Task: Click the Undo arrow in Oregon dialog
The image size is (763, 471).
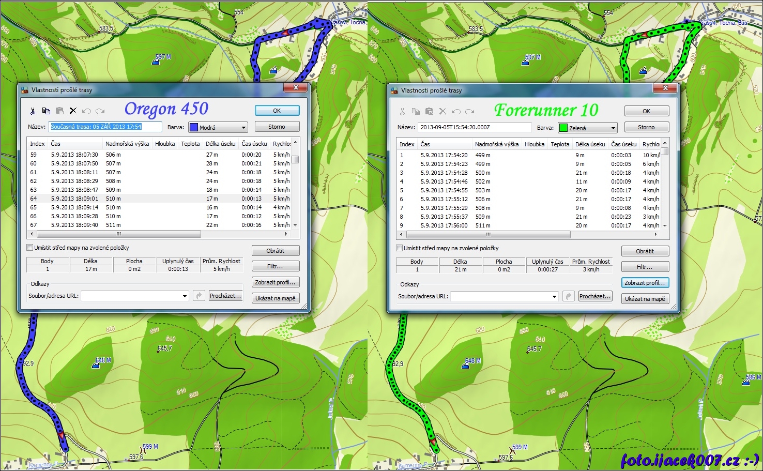Action: point(86,111)
